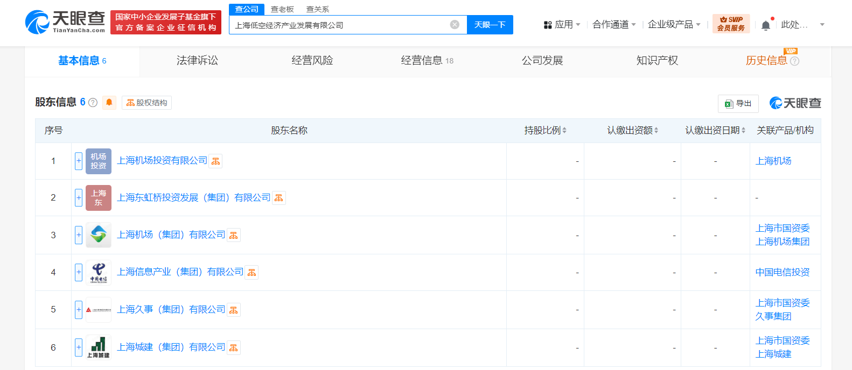Select the 法律诉讼 tab
The image size is (852, 370).
[x=198, y=61]
